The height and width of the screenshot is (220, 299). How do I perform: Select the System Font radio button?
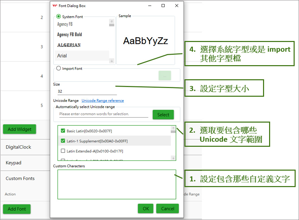click(x=58, y=16)
